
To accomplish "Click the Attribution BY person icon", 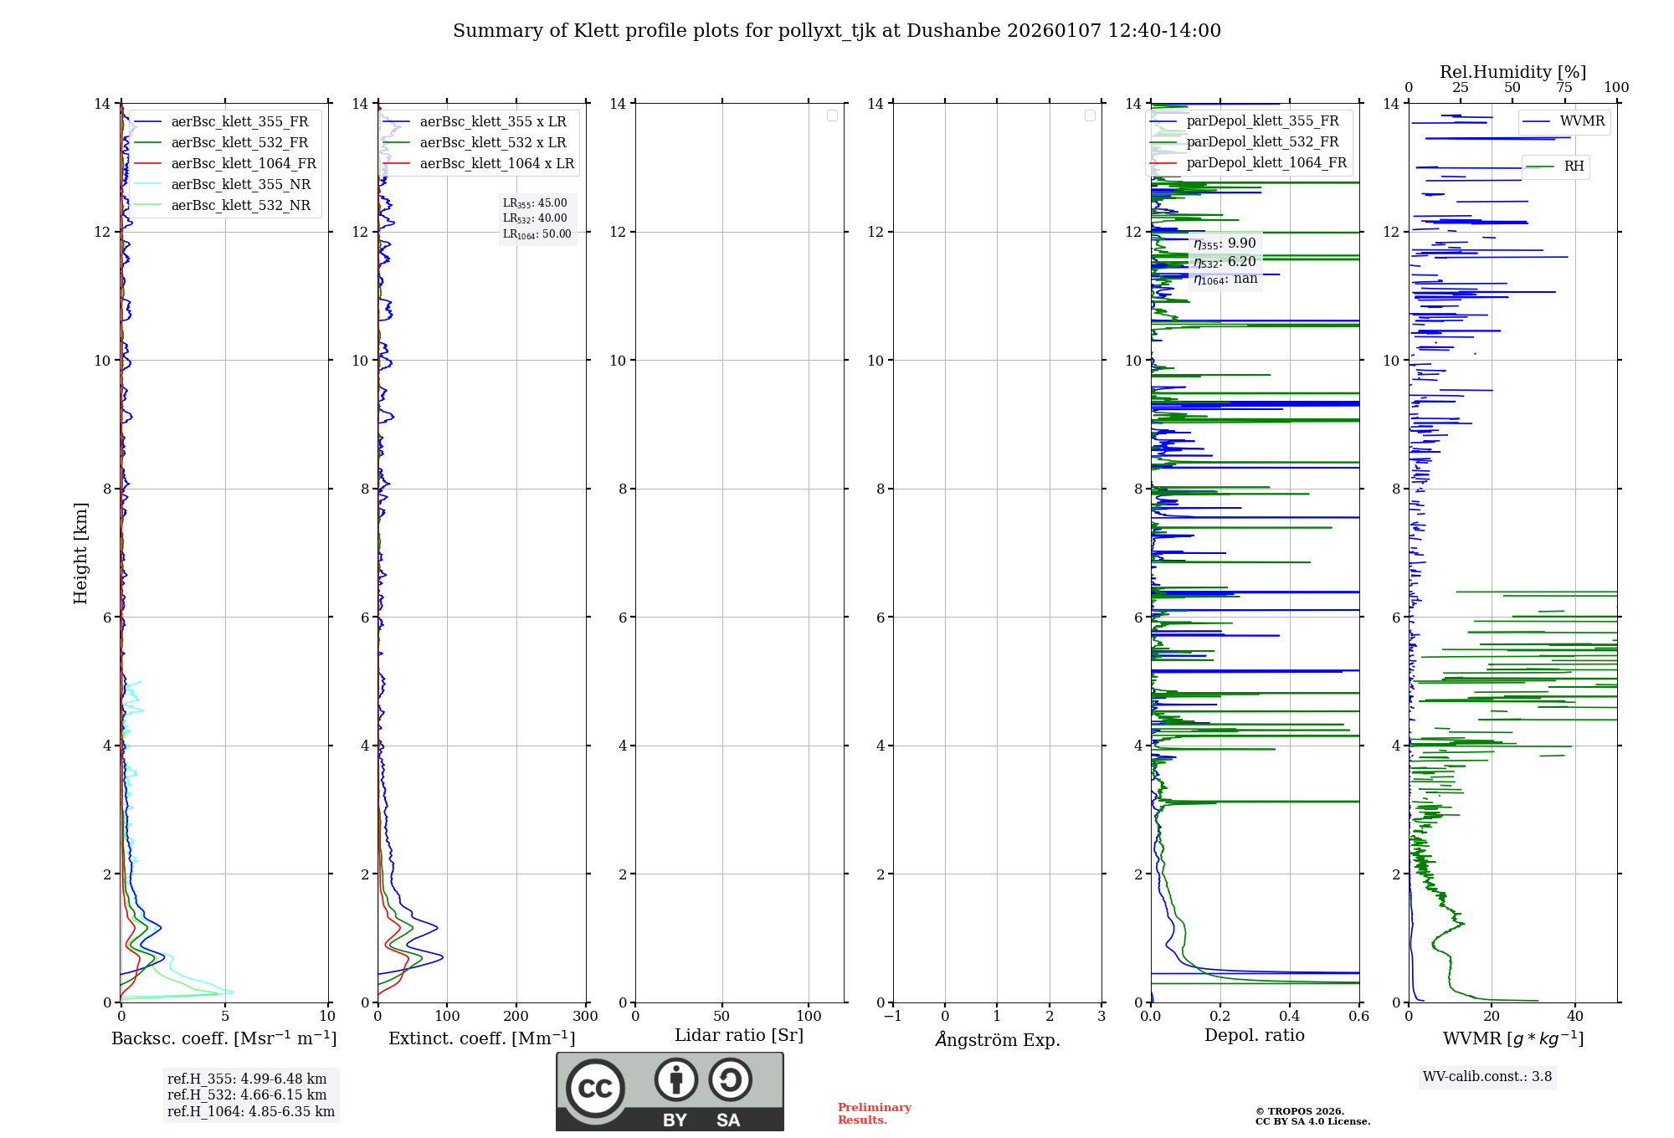I will coord(675,1079).
